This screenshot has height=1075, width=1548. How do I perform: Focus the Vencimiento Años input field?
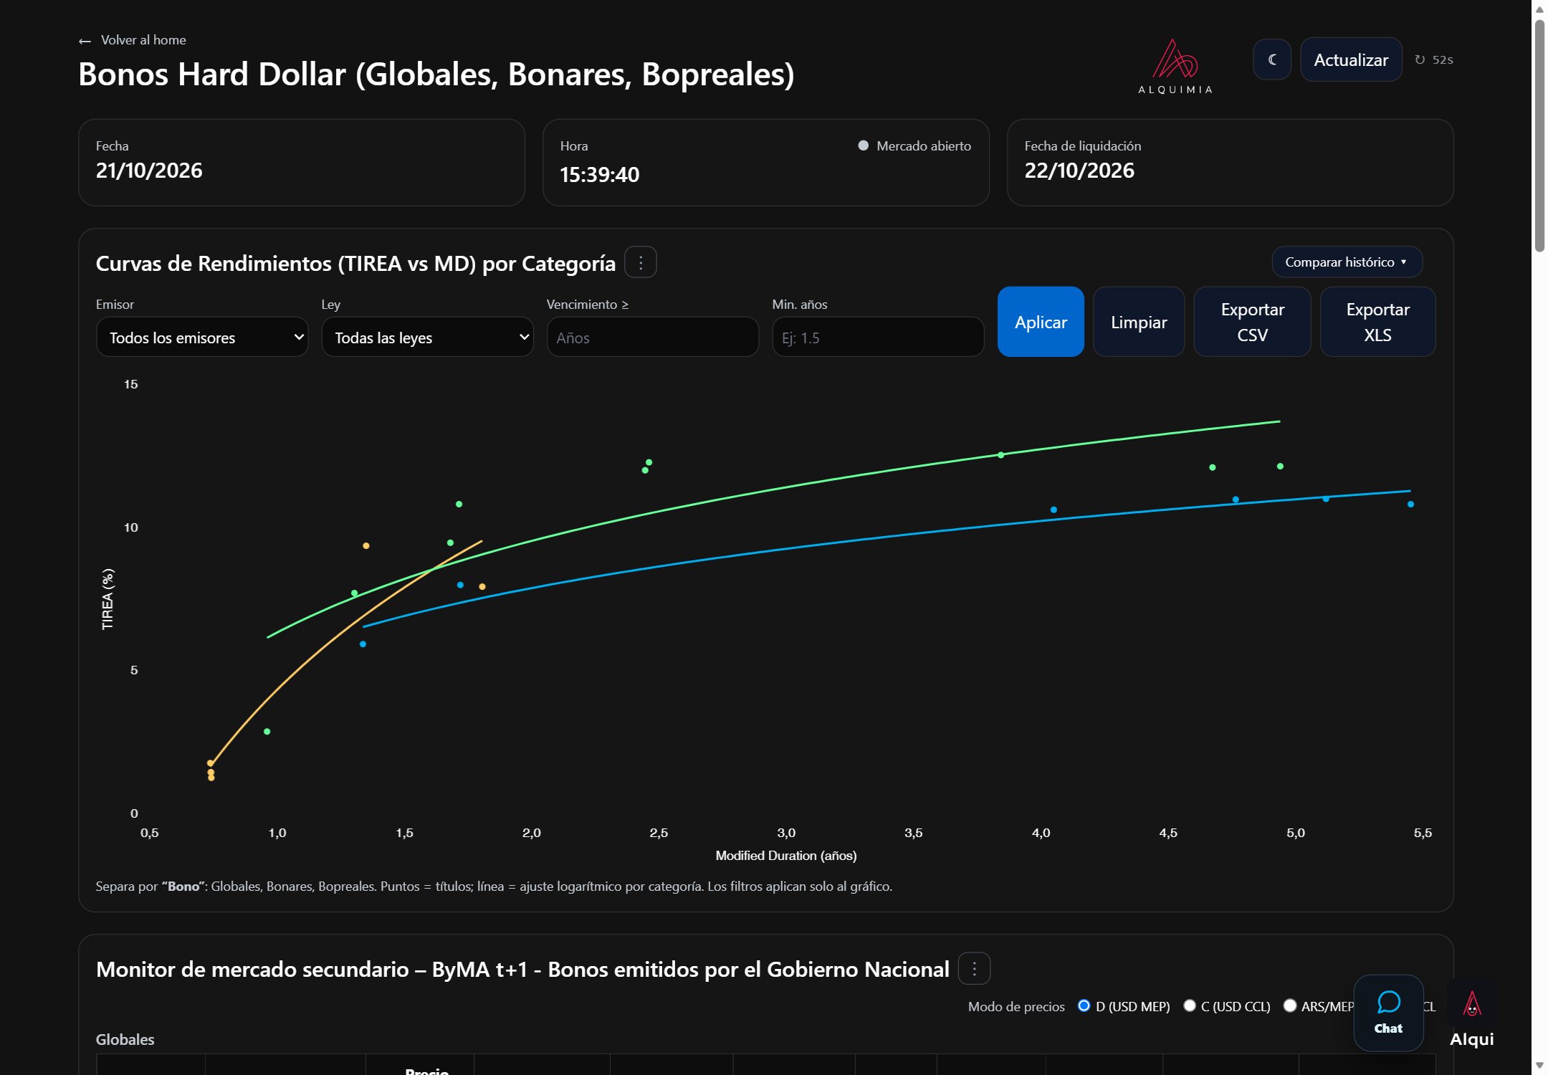coord(652,337)
